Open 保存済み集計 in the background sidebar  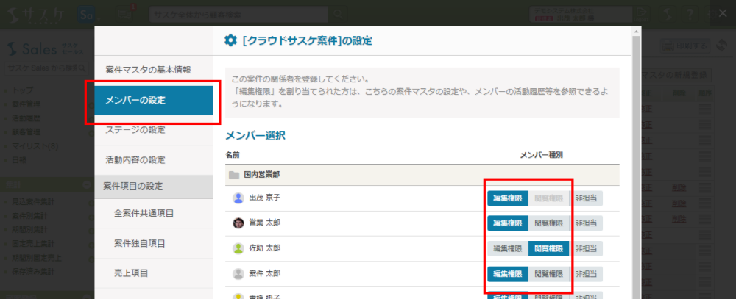[x=33, y=271]
